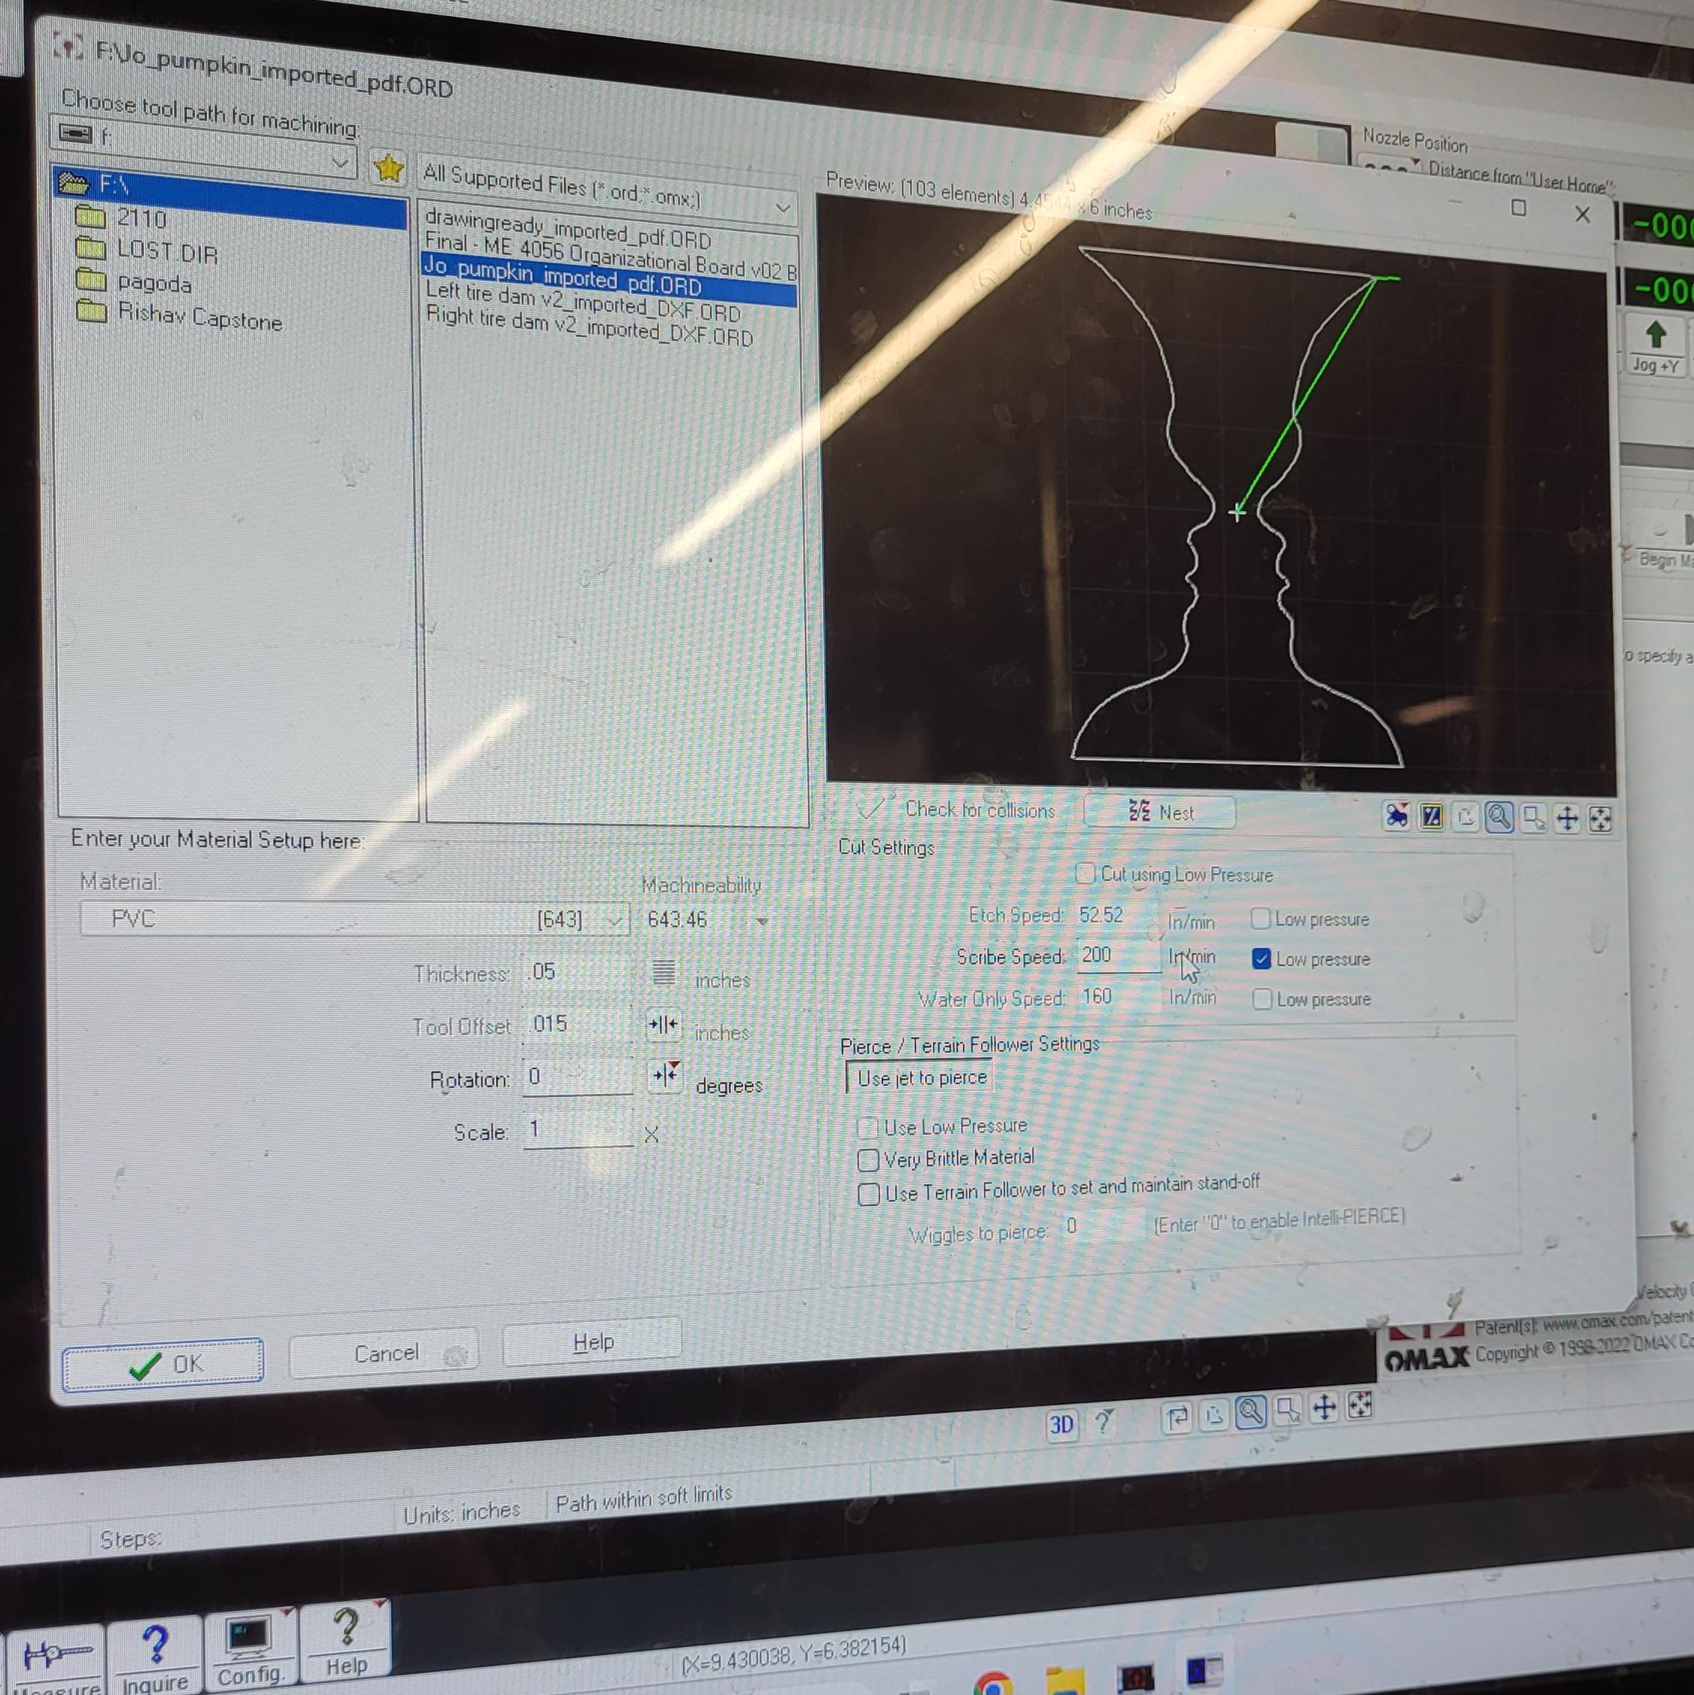Open the All Supported Files filter dropdown
This screenshot has width=1694, height=1695.
(x=783, y=208)
